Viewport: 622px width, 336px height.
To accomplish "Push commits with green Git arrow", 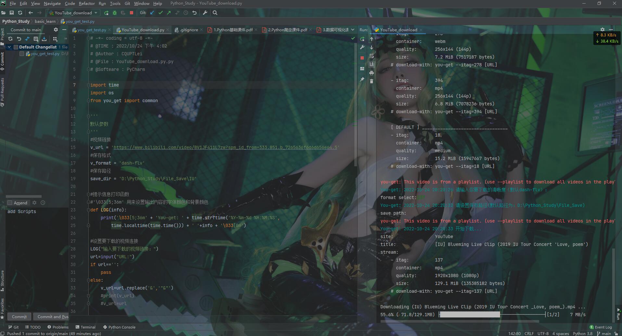I will pyautogui.click(x=169, y=13).
